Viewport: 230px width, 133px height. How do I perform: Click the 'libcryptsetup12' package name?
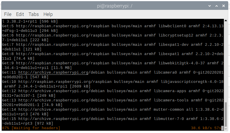[x=176, y=35]
